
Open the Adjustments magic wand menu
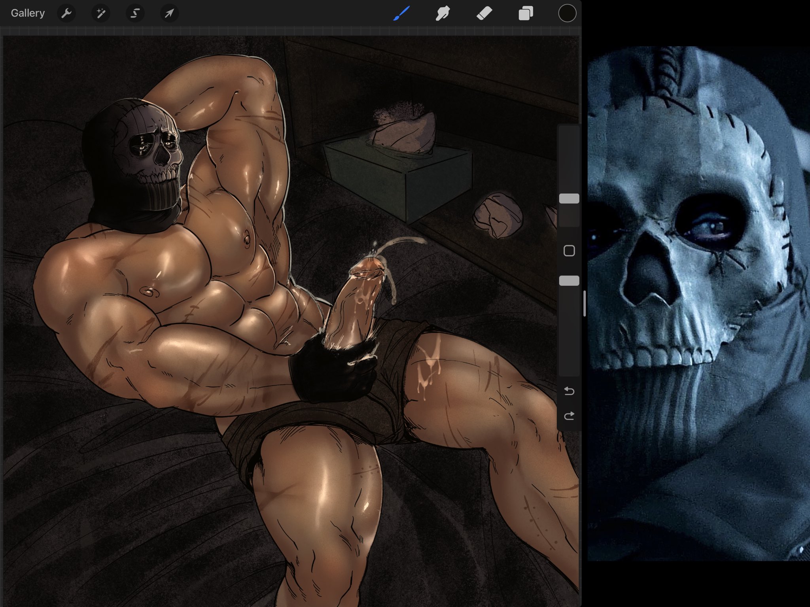click(100, 13)
